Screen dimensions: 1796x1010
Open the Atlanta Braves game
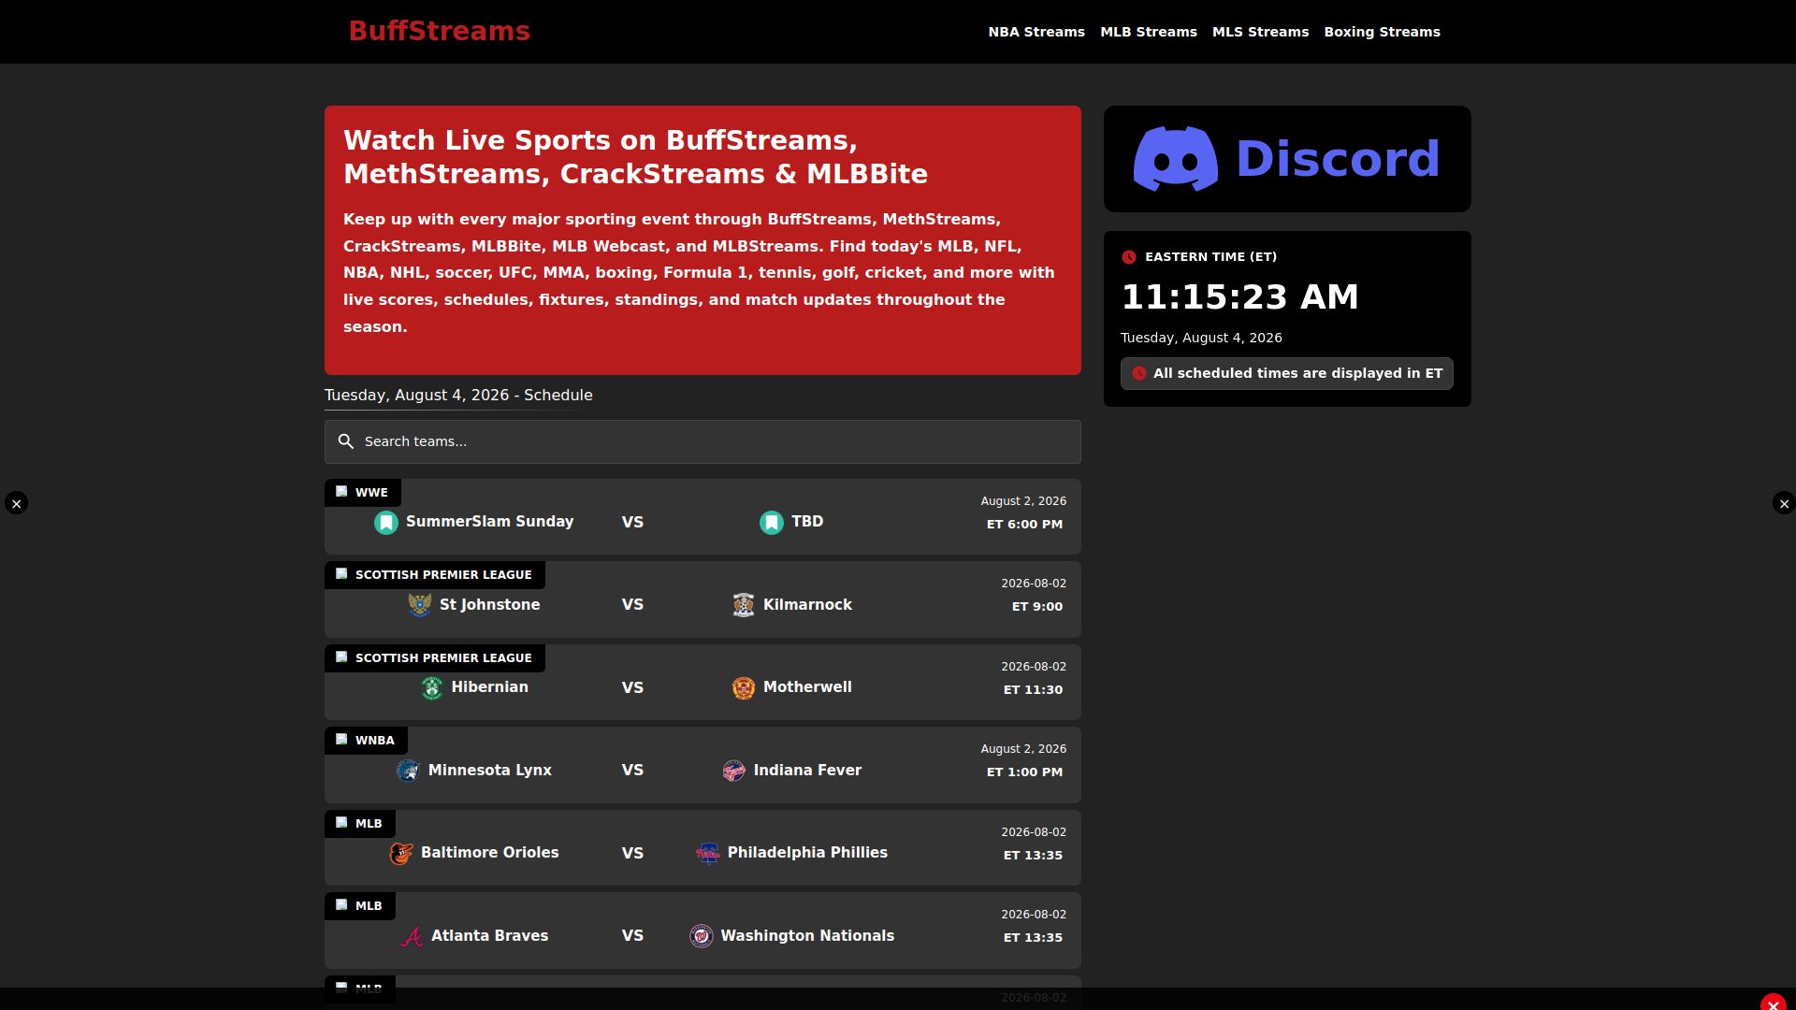pyautogui.click(x=489, y=936)
